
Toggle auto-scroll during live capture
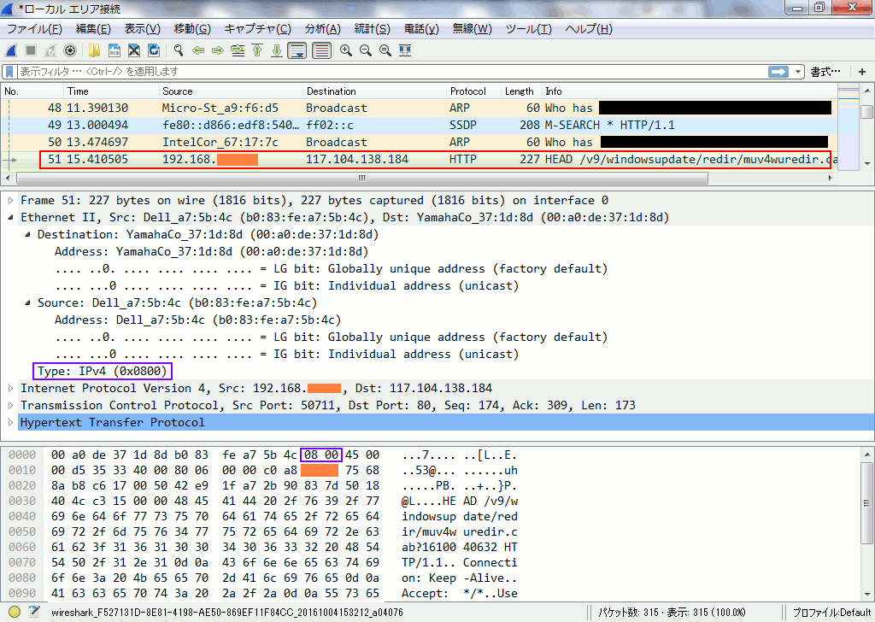(297, 50)
